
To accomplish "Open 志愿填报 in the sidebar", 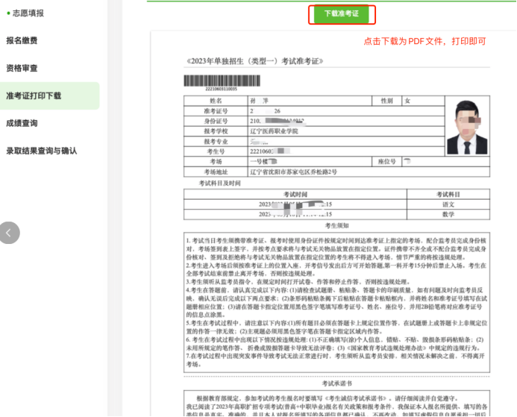I will click(30, 13).
